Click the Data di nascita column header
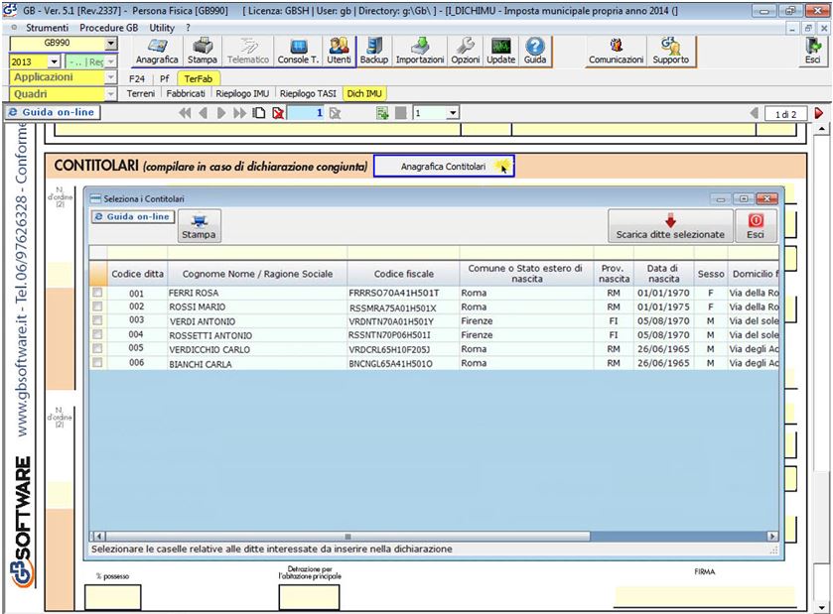833x614 pixels. coord(663,274)
